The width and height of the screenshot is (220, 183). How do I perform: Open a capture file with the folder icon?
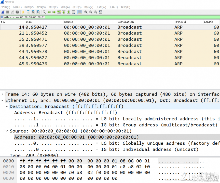click(x=23, y=12)
